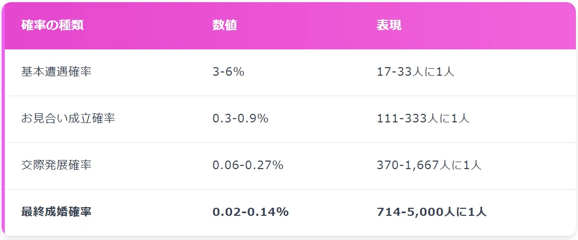
Task: Click the 714-5,000人に1人 cell
Action: pos(432,212)
